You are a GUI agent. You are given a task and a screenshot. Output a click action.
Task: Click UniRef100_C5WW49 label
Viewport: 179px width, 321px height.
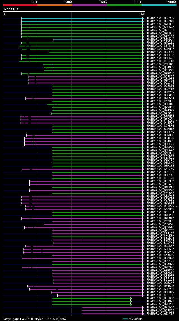tap(161, 64)
